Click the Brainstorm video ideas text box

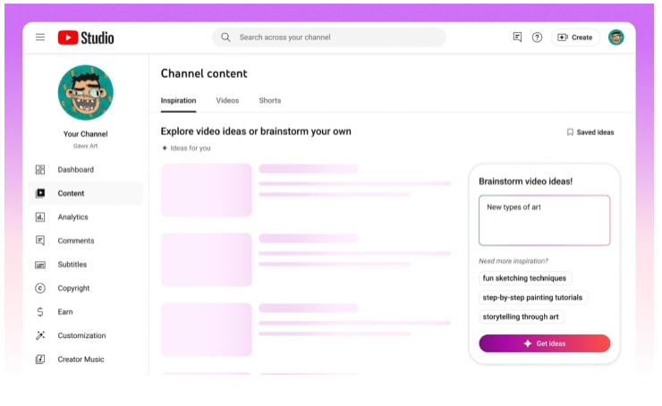pos(544,220)
